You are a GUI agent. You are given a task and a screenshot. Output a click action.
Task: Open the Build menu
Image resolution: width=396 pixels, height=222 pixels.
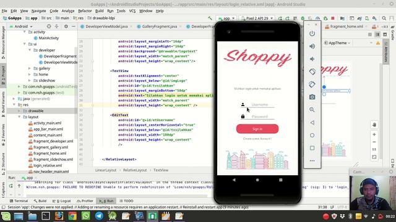coord(99,11)
